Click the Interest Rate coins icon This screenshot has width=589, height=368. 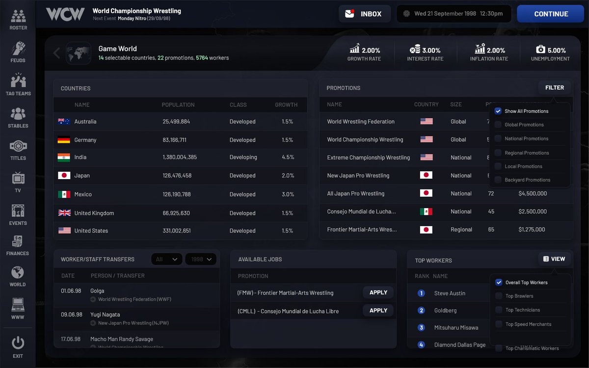(415, 49)
